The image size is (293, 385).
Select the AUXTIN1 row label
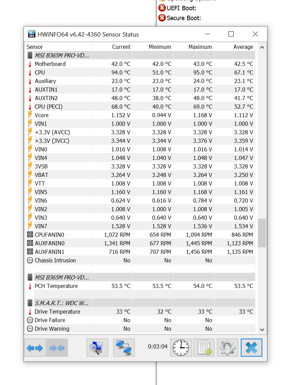pyautogui.click(x=46, y=90)
